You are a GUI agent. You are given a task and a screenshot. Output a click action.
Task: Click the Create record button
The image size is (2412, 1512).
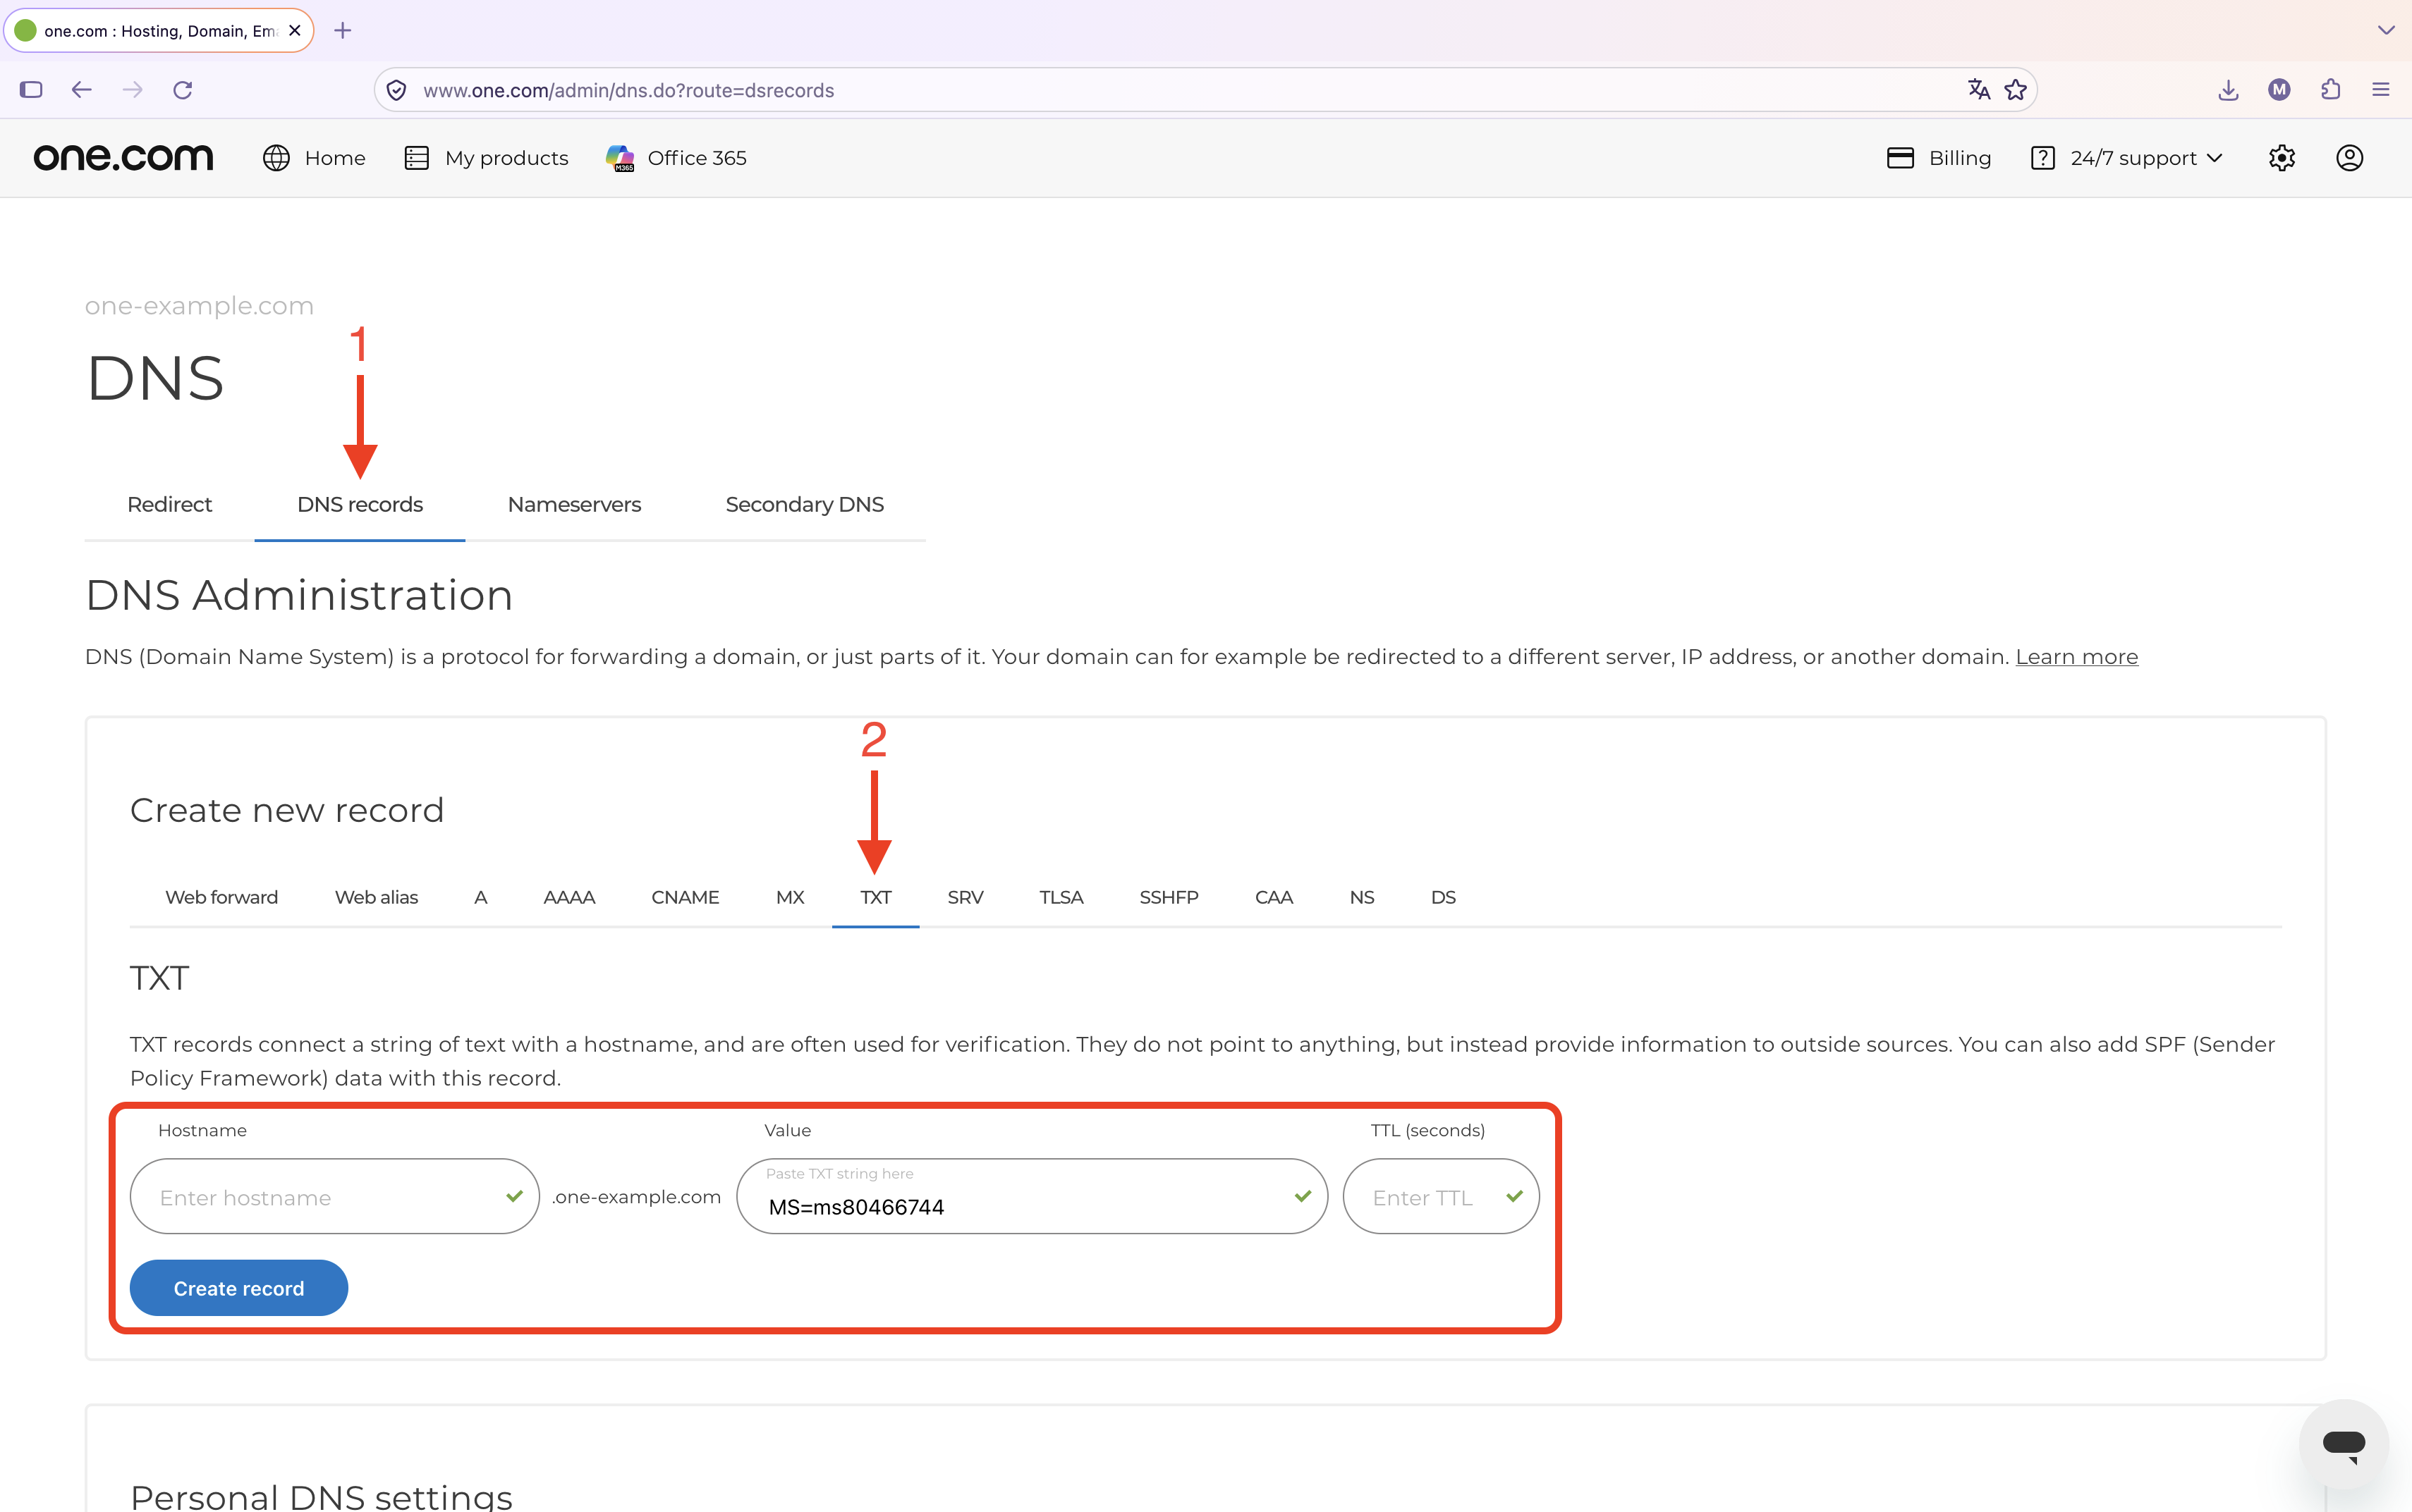point(239,1288)
